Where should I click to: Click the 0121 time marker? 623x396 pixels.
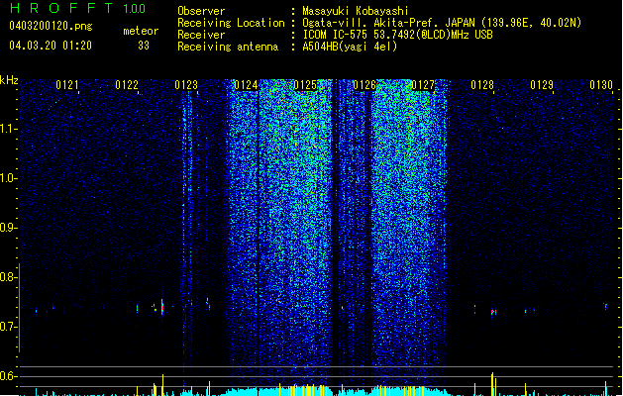tap(67, 85)
